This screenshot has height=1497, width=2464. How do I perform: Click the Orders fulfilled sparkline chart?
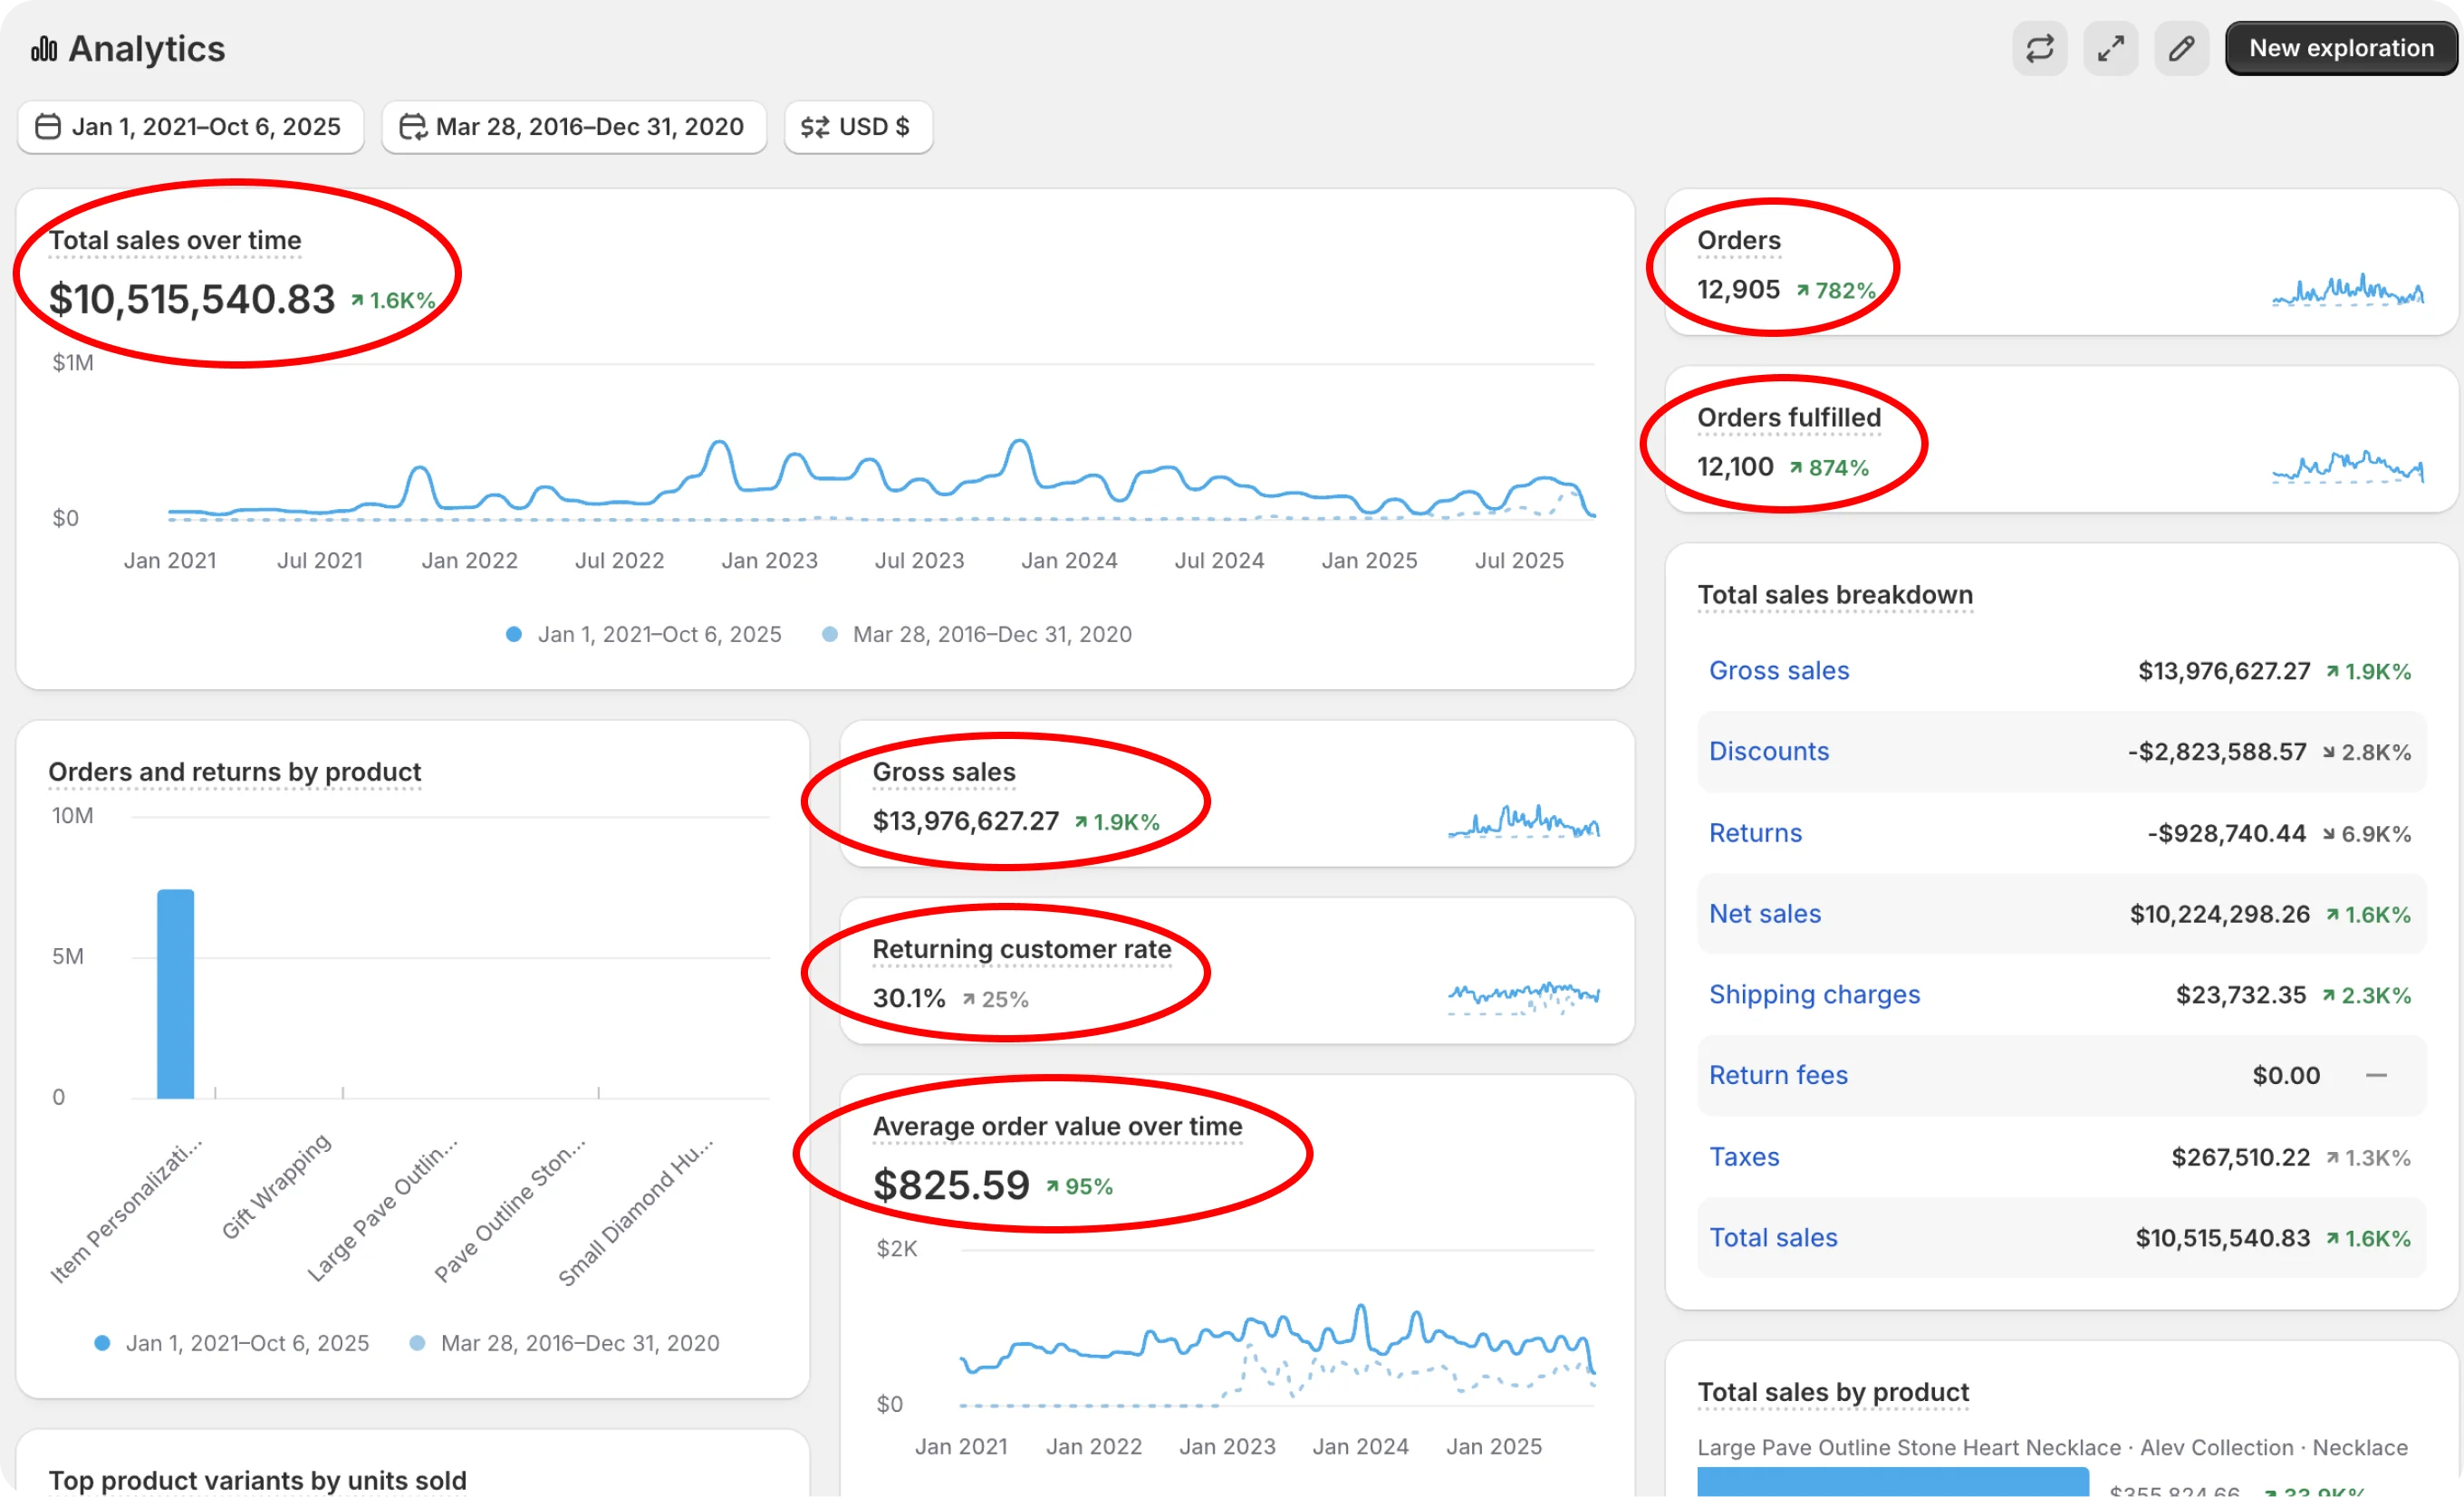pos(2347,467)
